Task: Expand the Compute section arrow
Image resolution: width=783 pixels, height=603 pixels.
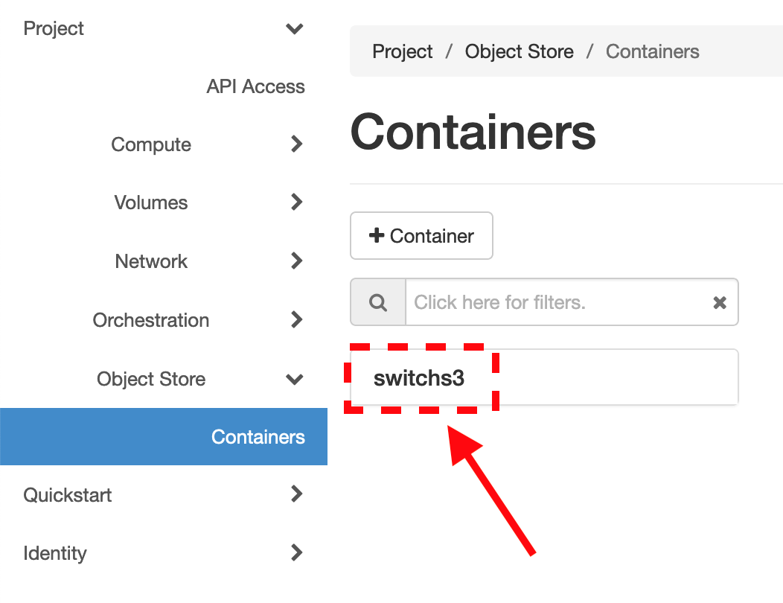Action: pos(297,144)
